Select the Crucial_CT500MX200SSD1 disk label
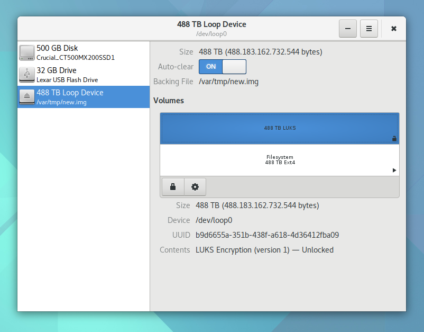 (76, 58)
